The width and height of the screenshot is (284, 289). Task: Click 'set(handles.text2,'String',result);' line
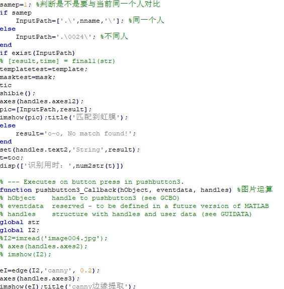[70, 150]
